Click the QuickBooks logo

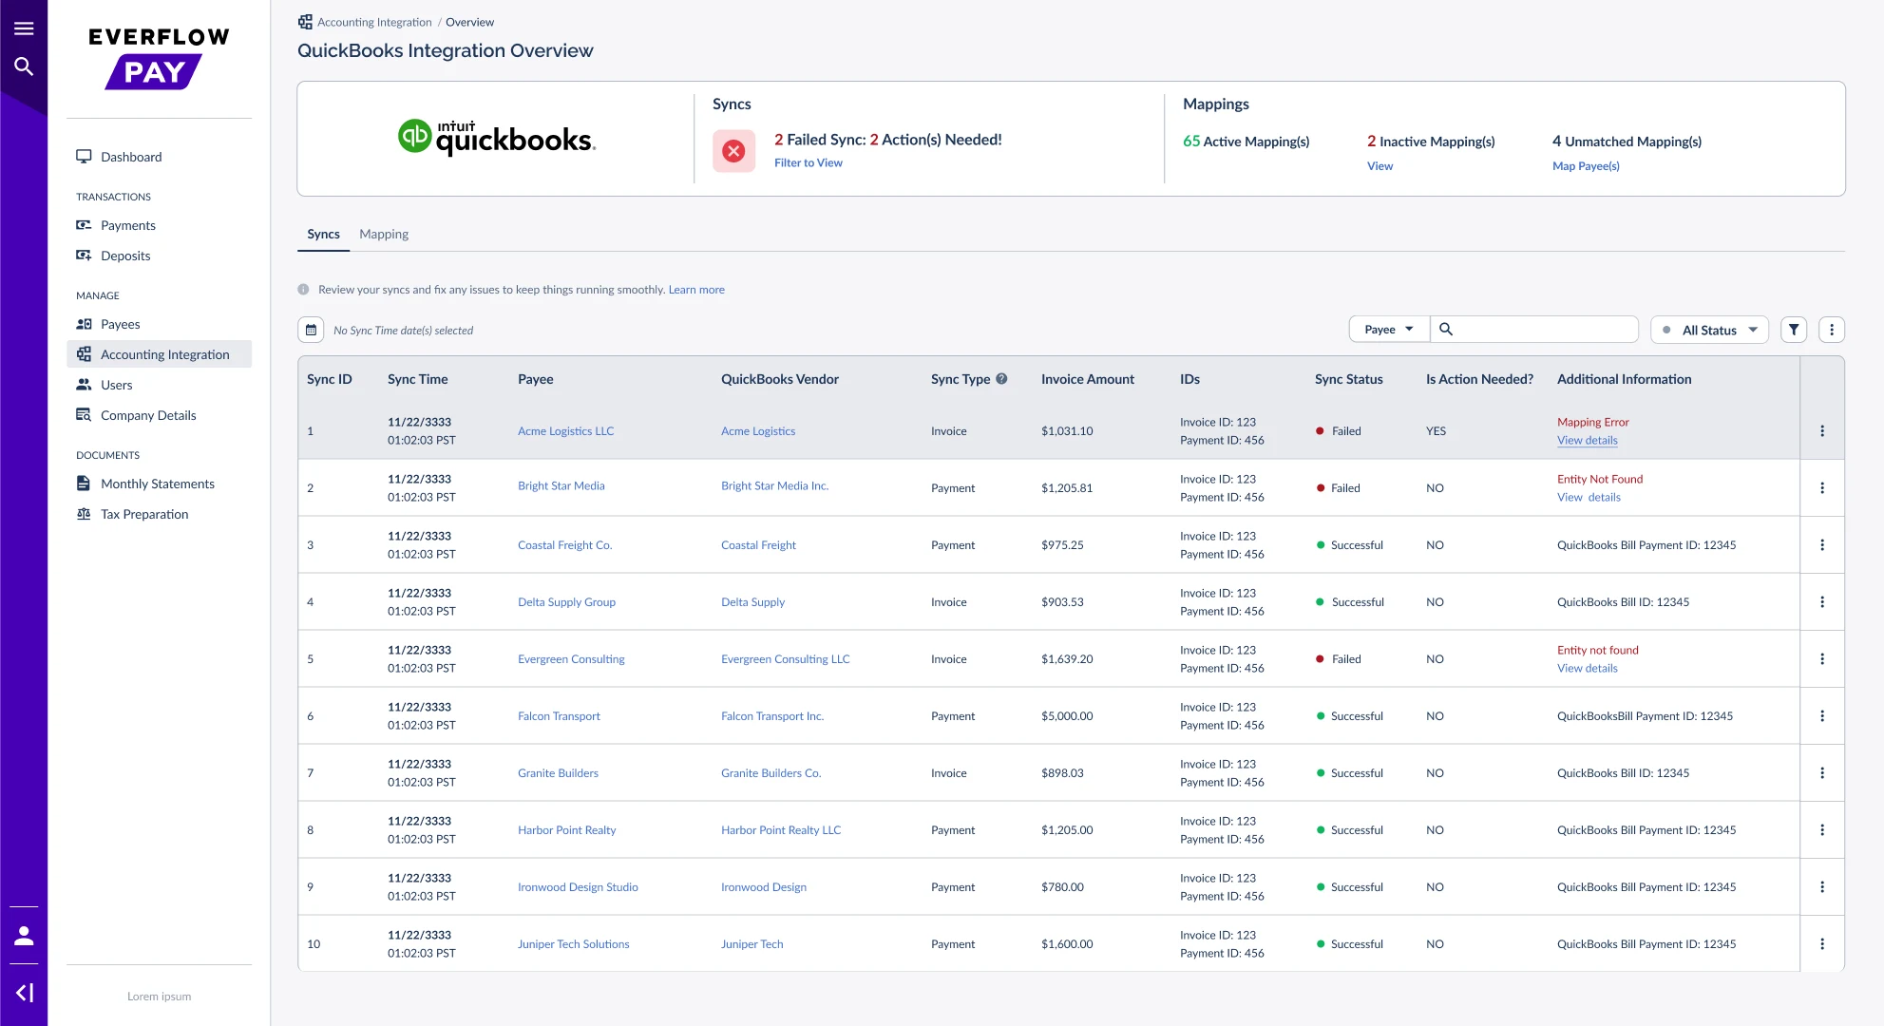(496, 138)
